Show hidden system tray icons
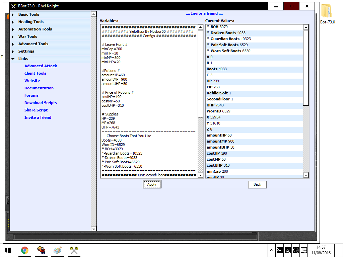 (x=272, y=250)
